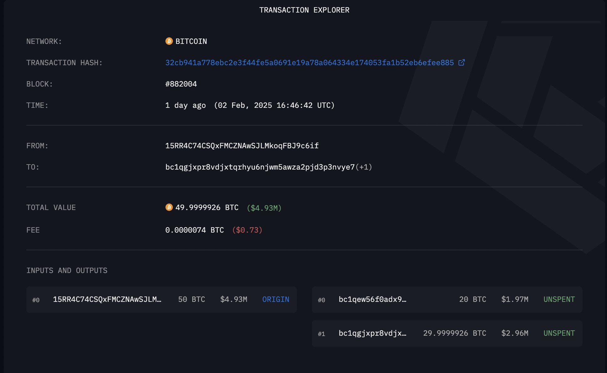Click the TRANSACTION EXPLORER heading
This screenshot has width=607, height=373.
click(304, 10)
